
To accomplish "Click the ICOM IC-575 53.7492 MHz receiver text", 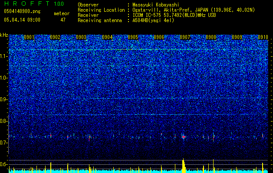I will (x=174, y=15).
